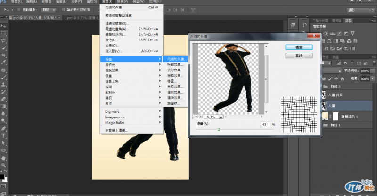Toggle the Show Transform Controls checkbox

[x=63, y=10]
